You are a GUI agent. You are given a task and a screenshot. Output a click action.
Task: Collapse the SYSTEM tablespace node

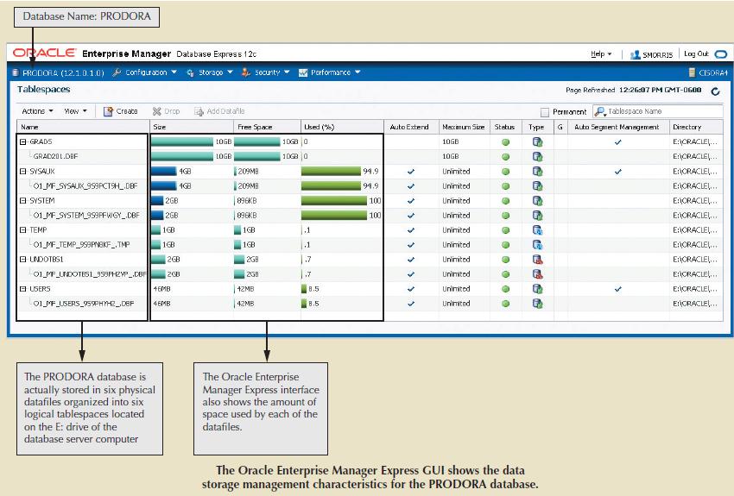click(x=23, y=200)
